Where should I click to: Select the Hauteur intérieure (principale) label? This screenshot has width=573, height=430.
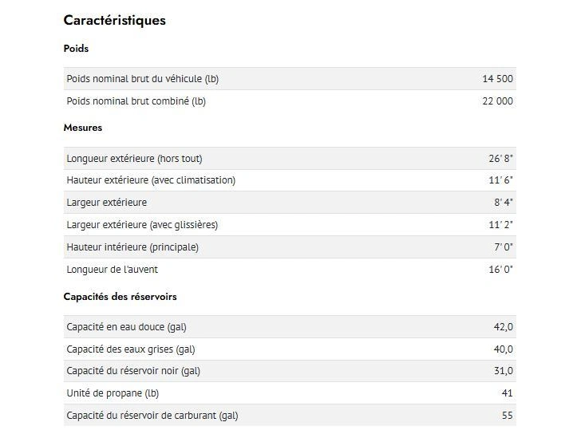[132, 247]
